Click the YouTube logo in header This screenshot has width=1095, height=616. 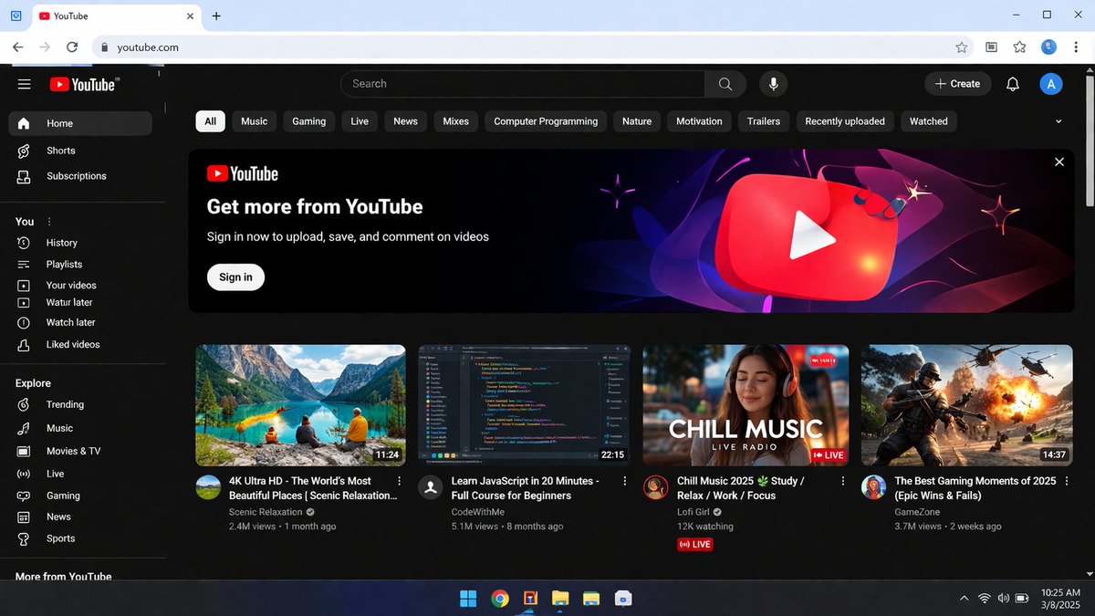84,84
